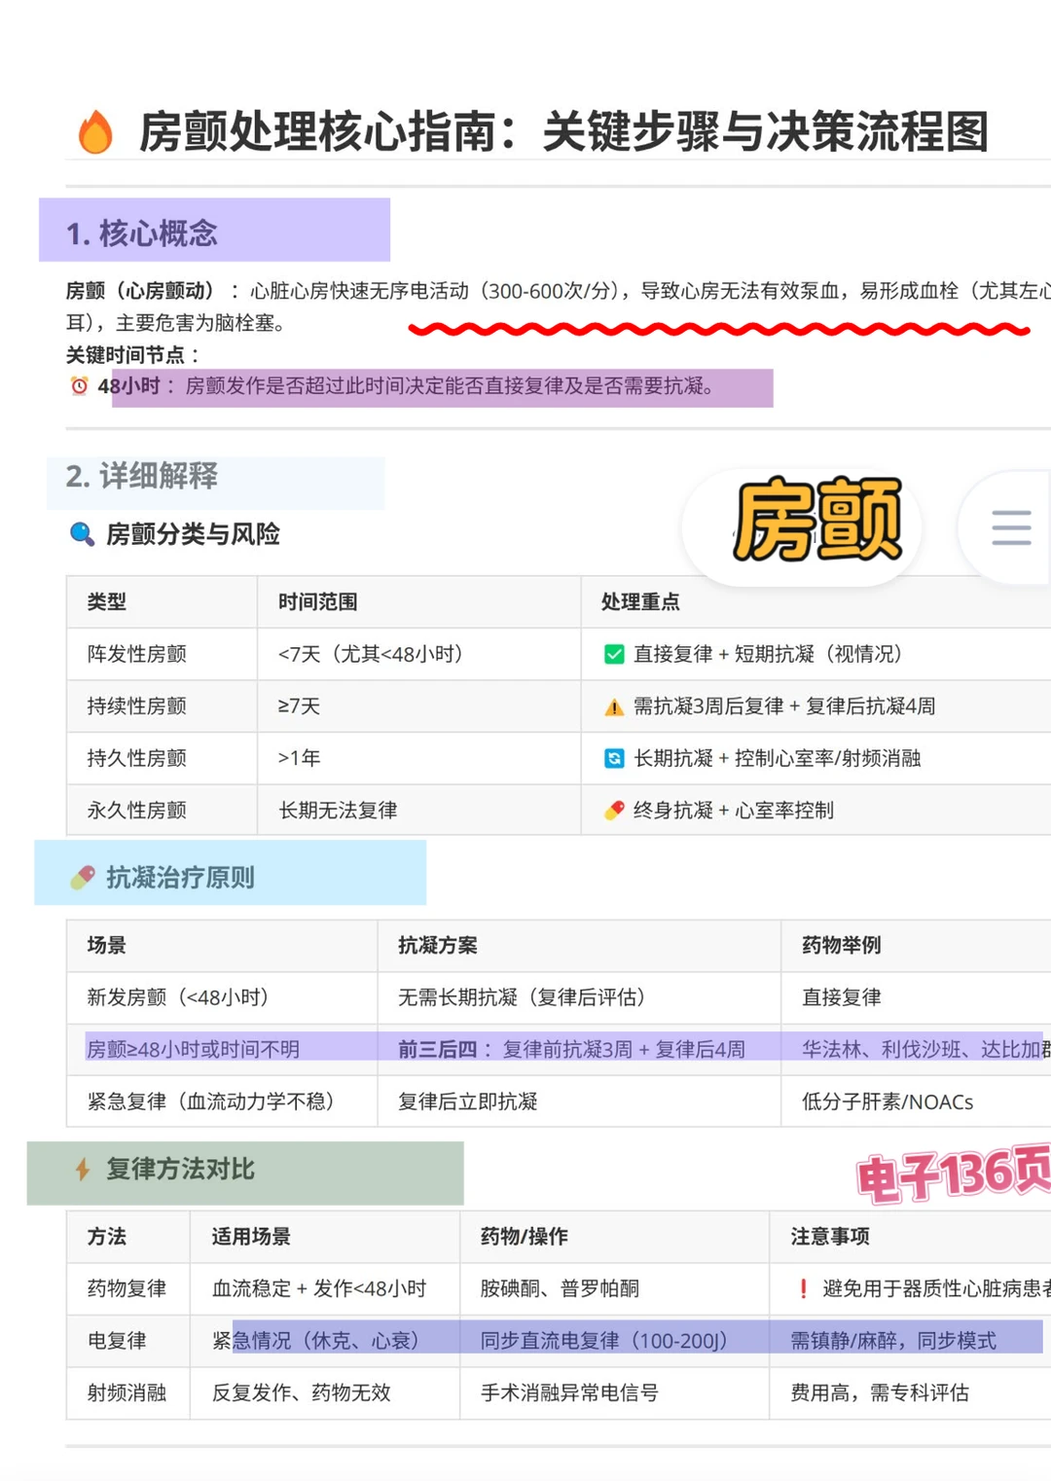The width and height of the screenshot is (1051, 1481).
Task: Click the blue sync icon in 持久性房颤 row
Action: (613, 758)
